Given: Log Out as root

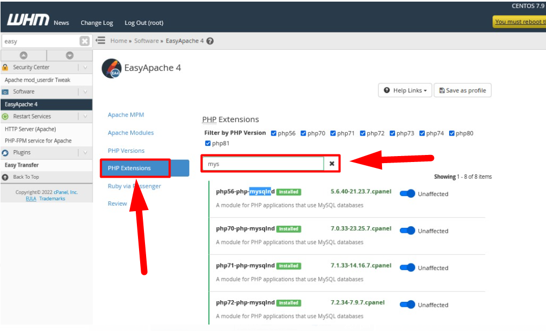Looking at the screenshot, I should click(x=144, y=23).
